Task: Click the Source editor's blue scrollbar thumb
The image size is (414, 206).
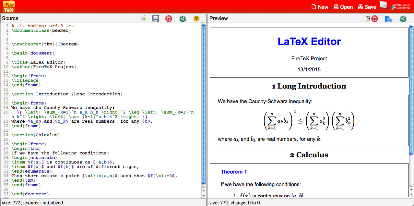Action: 204,104
